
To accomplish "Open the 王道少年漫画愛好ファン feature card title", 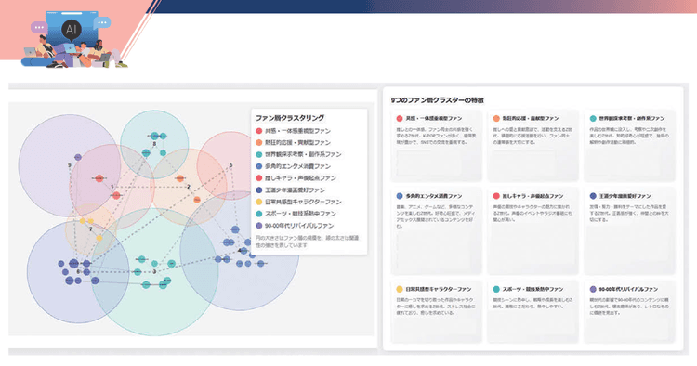I will click(x=625, y=196).
